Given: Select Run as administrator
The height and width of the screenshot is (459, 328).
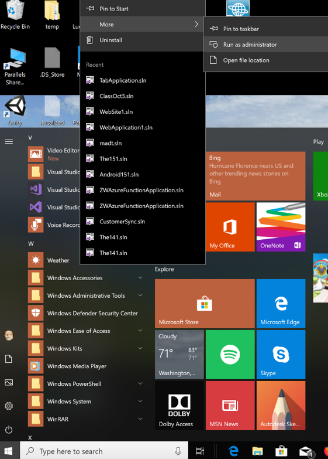Looking at the screenshot, I should (266, 45).
